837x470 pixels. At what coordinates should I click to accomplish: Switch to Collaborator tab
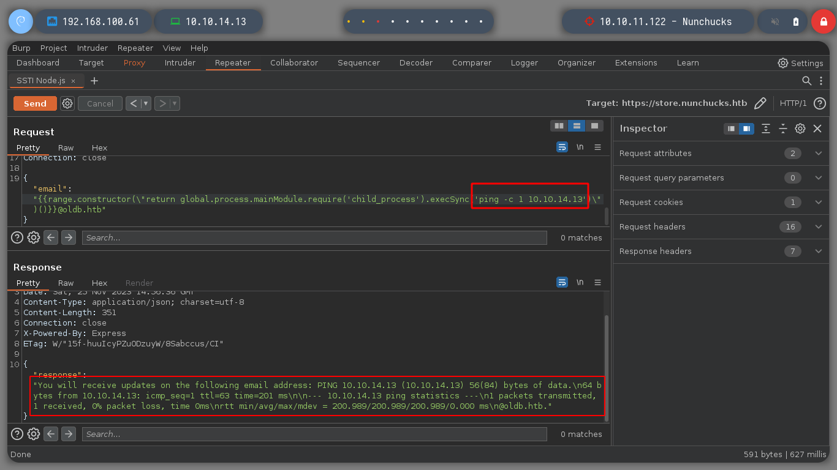tap(294, 62)
